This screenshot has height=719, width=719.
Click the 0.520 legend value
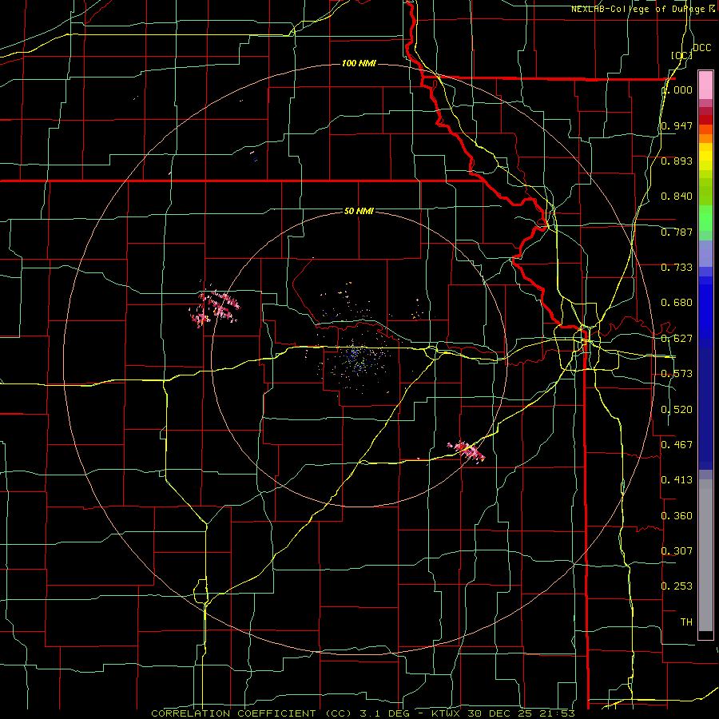(677, 410)
